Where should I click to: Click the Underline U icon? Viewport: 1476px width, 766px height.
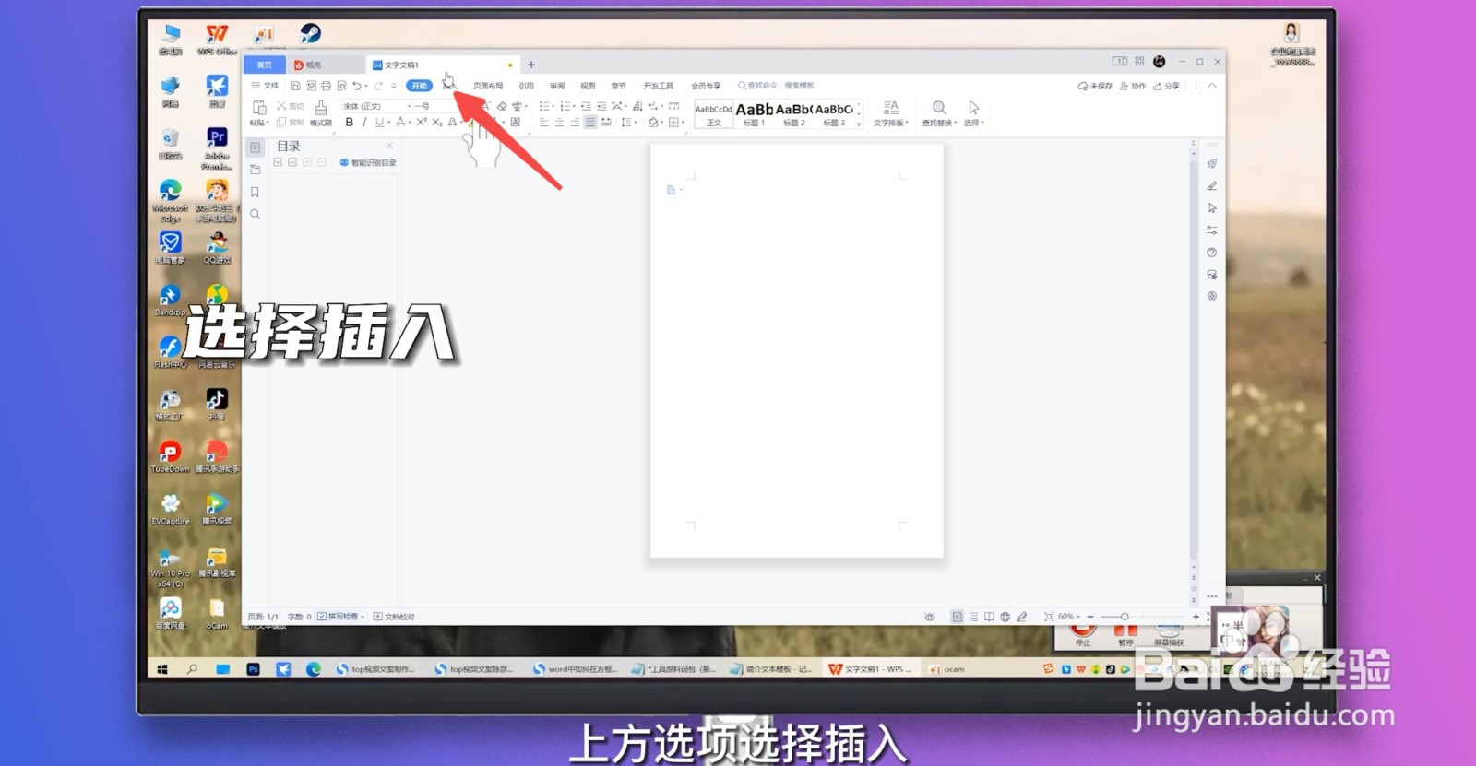point(378,122)
